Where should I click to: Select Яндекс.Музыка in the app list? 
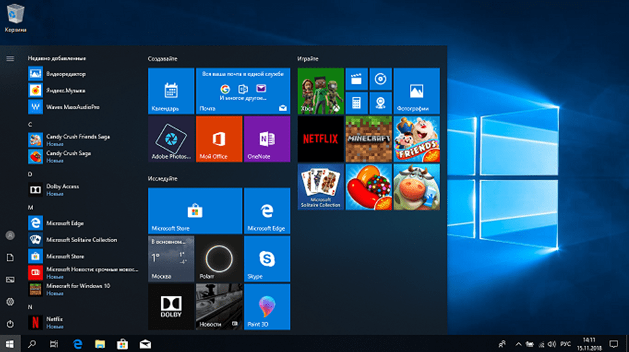(x=66, y=90)
